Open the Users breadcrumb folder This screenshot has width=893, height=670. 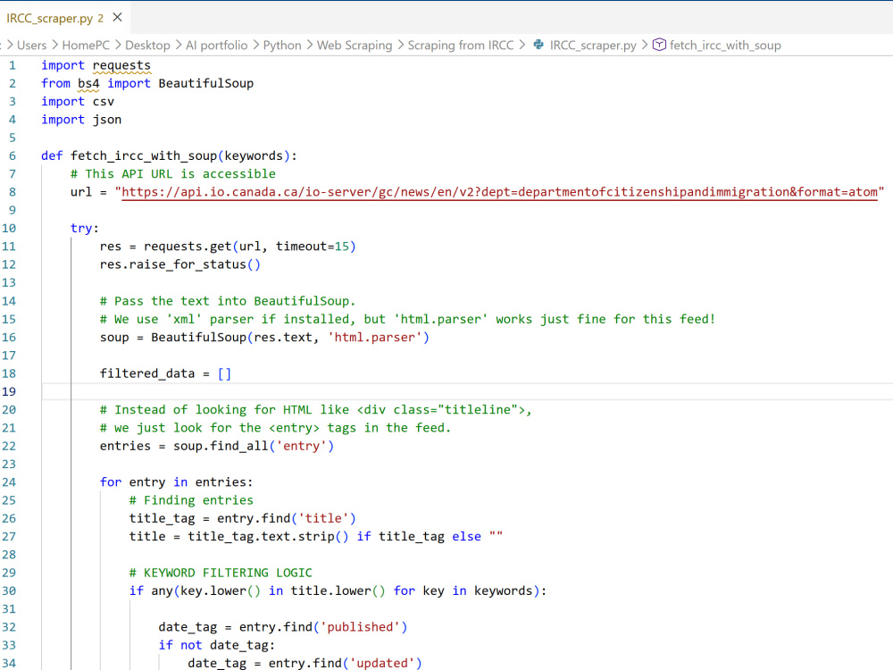[31, 46]
